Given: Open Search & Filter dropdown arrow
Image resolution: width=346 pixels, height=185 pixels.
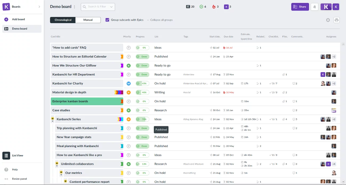Looking at the screenshot, I should coord(111,7).
